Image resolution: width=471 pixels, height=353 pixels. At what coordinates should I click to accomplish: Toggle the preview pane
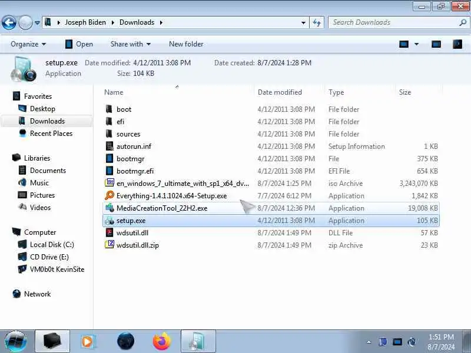[x=436, y=45]
